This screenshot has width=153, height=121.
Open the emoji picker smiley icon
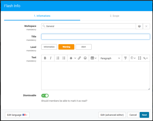pos(85,58)
